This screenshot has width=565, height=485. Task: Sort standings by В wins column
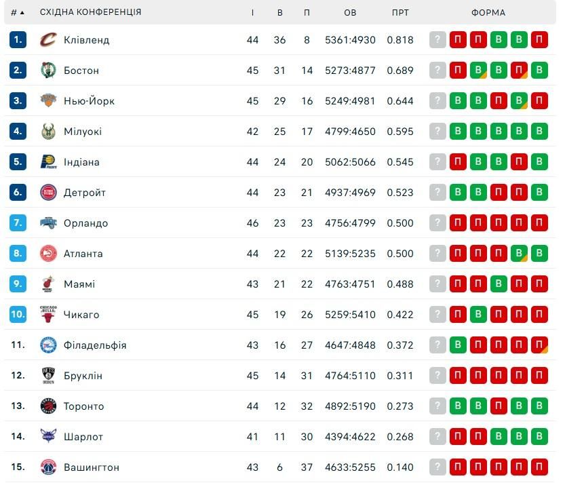(x=280, y=12)
